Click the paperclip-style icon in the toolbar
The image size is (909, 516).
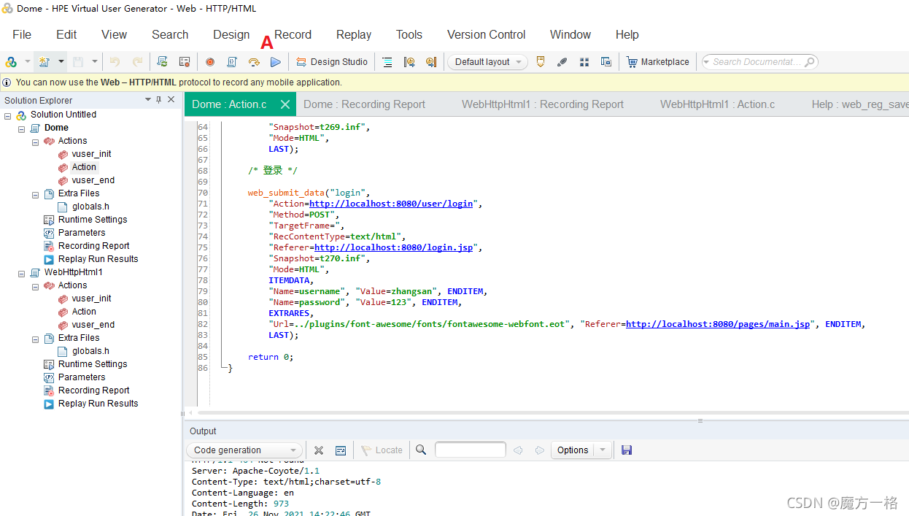(x=562, y=62)
